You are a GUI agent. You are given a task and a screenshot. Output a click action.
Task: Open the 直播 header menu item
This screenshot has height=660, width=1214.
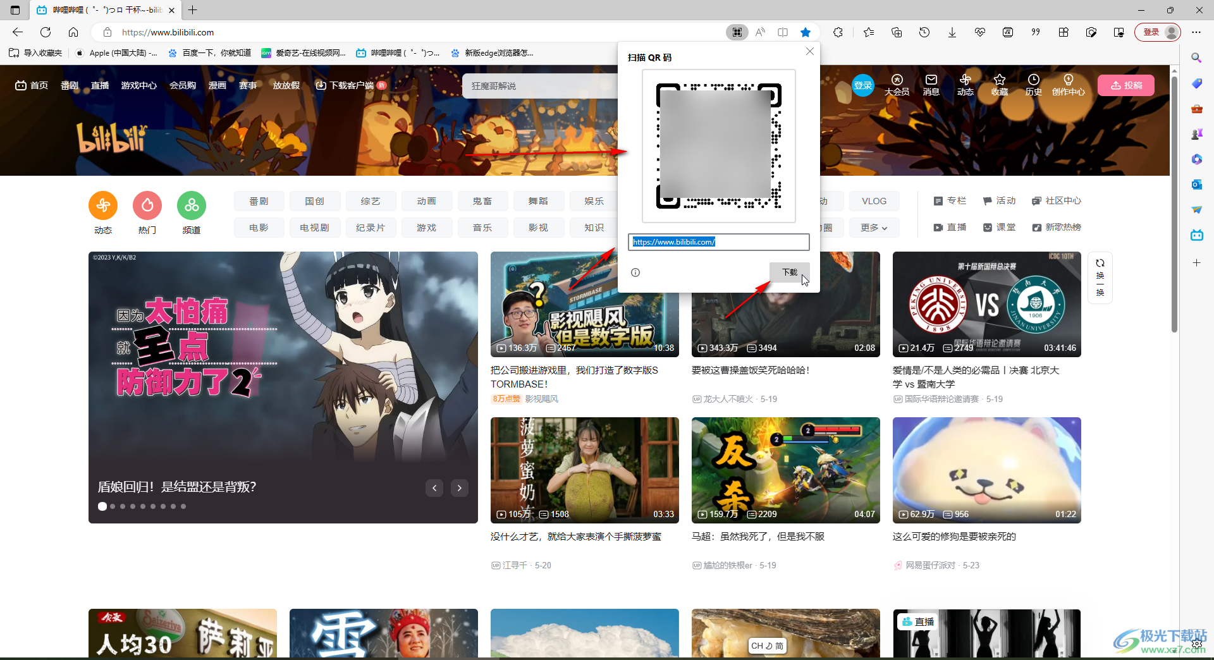coord(100,85)
